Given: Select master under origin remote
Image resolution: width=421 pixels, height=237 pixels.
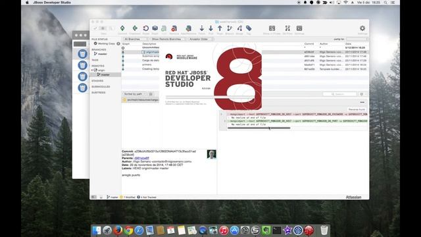Looking at the screenshot, I should 105,74.
